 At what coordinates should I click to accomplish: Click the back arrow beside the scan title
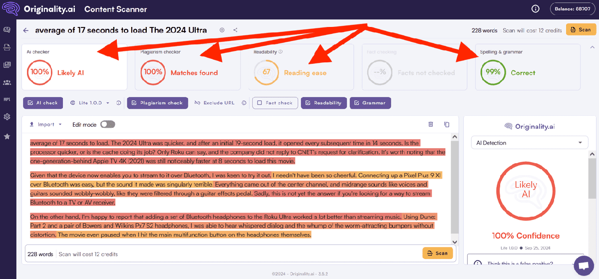pos(26,30)
